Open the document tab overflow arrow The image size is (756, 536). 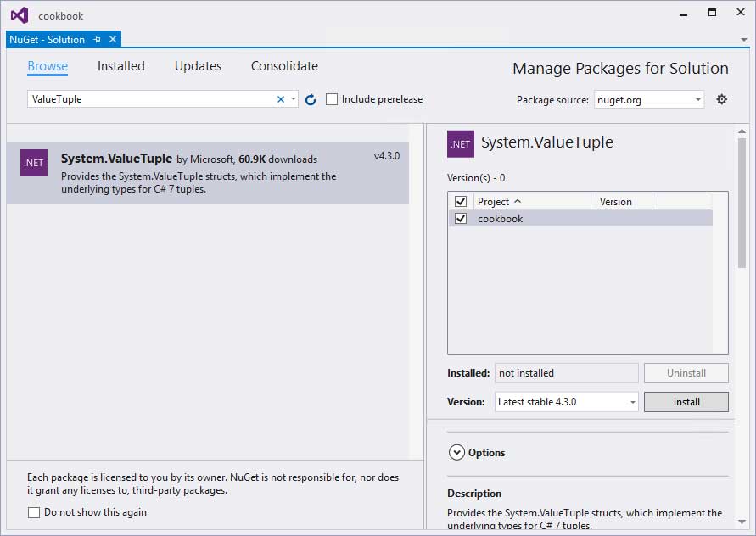coord(744,40)
